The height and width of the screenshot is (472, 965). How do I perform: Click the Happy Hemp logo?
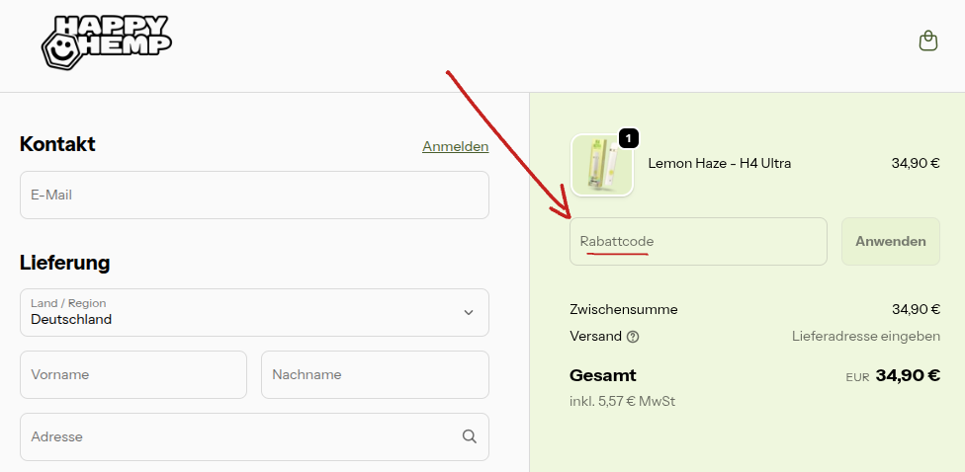click(x=107, y=41)
